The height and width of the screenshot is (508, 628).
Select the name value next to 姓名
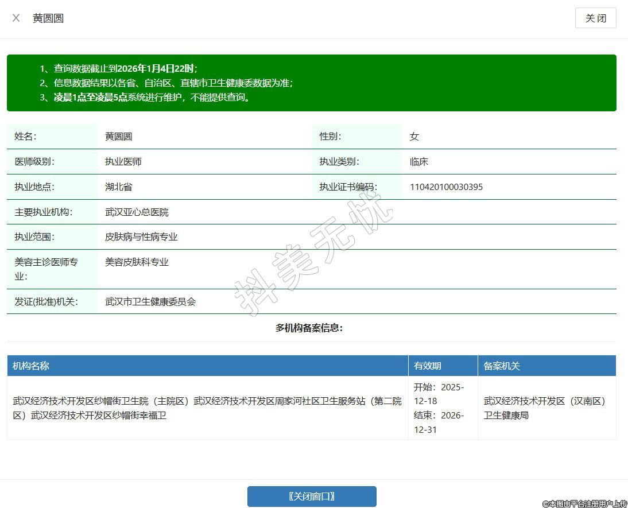(x=119, y=137)
